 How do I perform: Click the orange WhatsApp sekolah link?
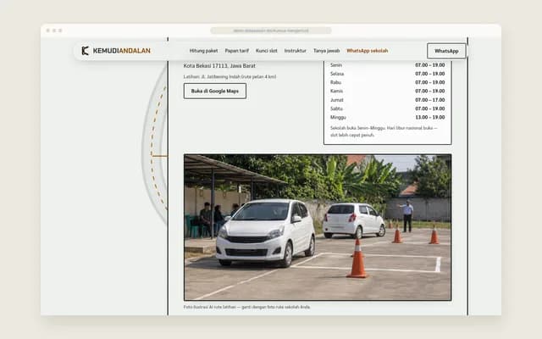point(367,51)
